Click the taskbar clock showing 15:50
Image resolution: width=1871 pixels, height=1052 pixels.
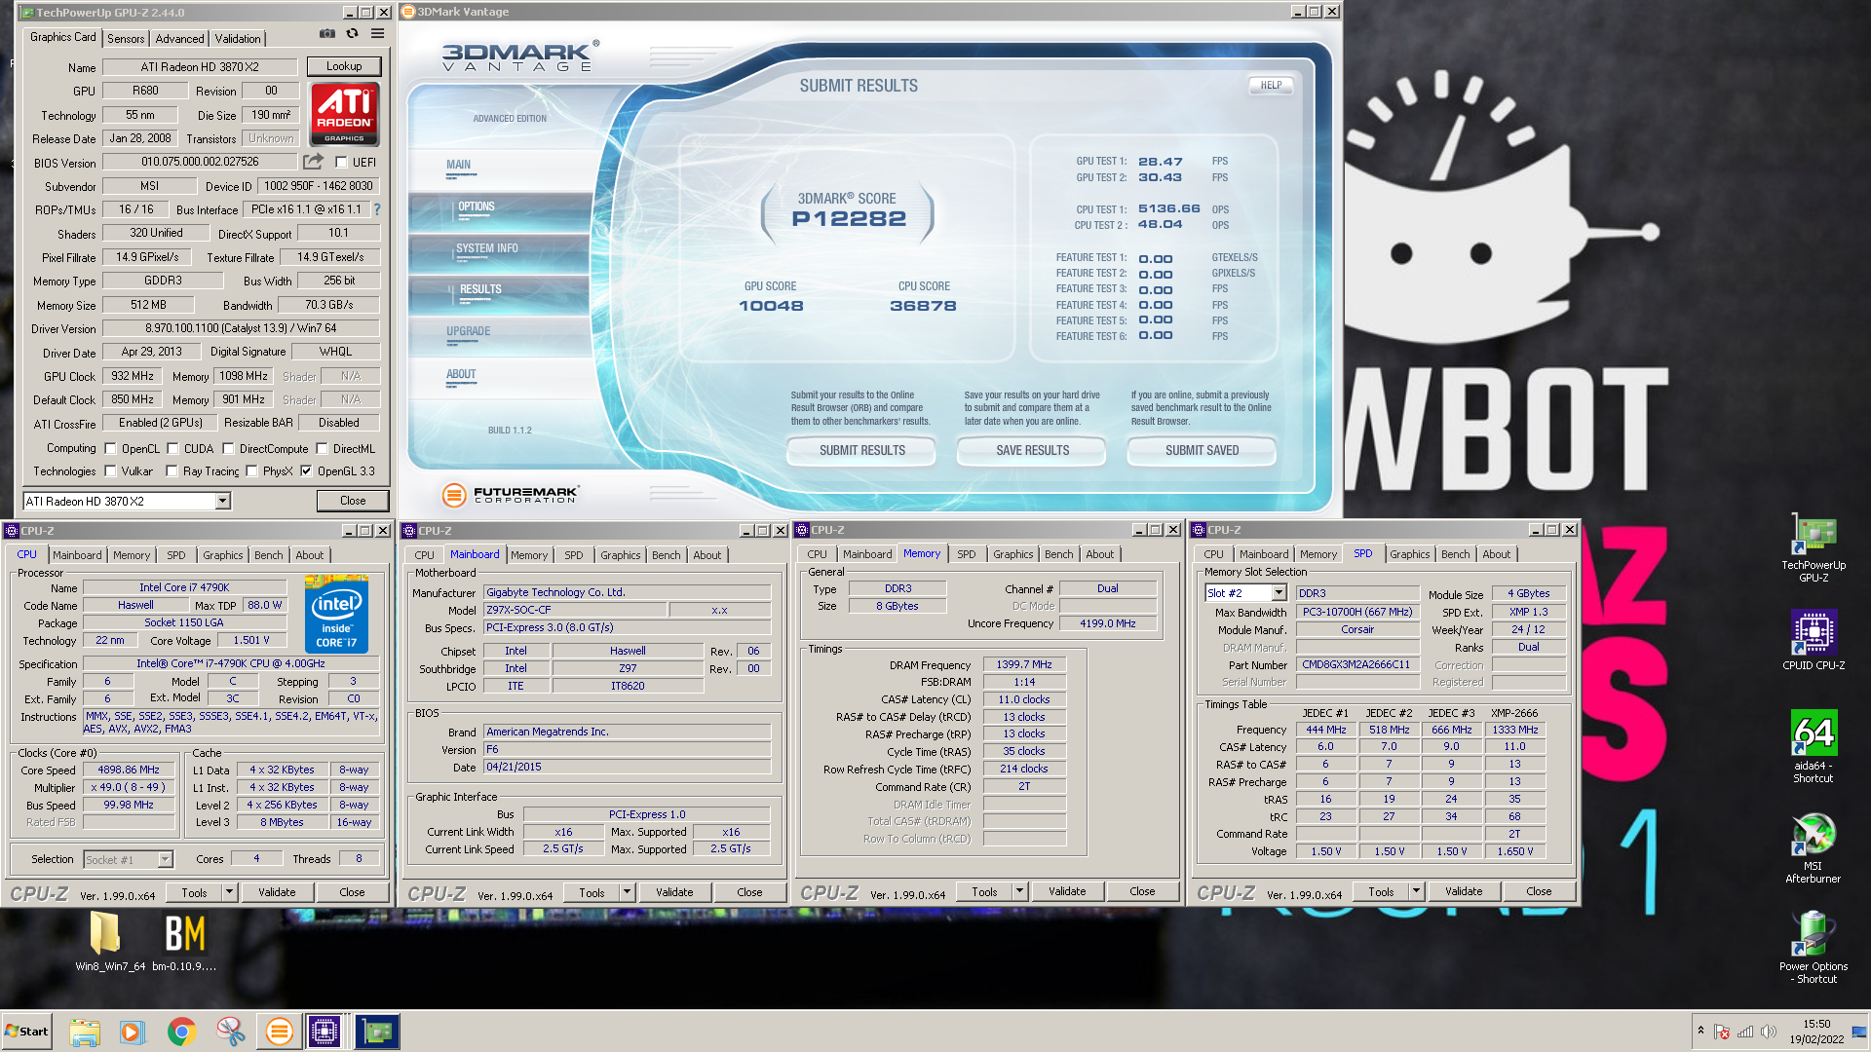point(1816,1032)
